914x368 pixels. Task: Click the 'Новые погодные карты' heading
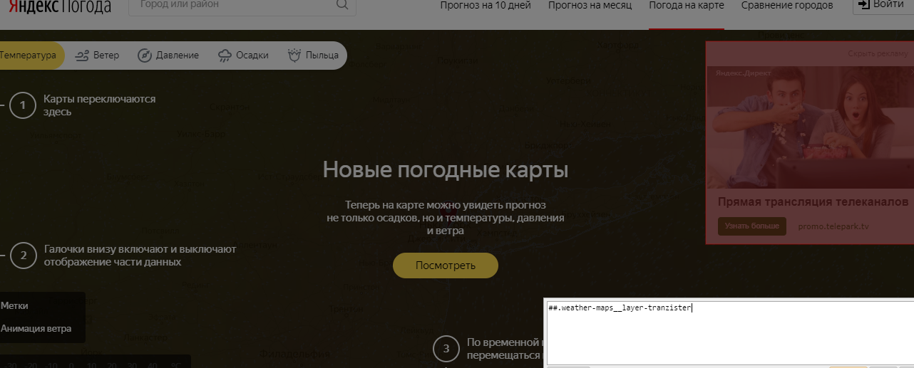pyautogui.click(x=446, y=170)
